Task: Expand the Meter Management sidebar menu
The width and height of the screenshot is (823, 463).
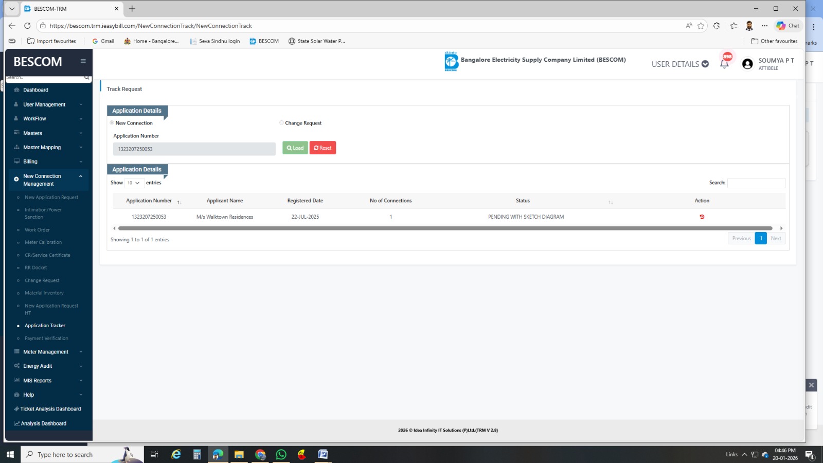Action: point(48,352)
